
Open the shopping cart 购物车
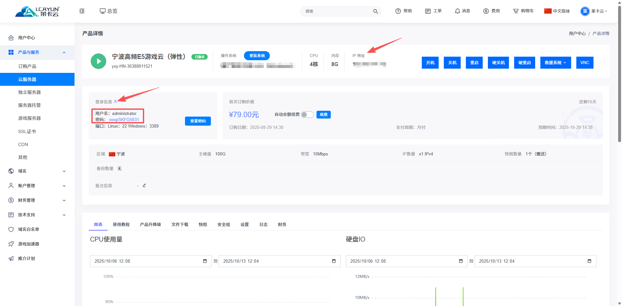click(x=523, y=11)
